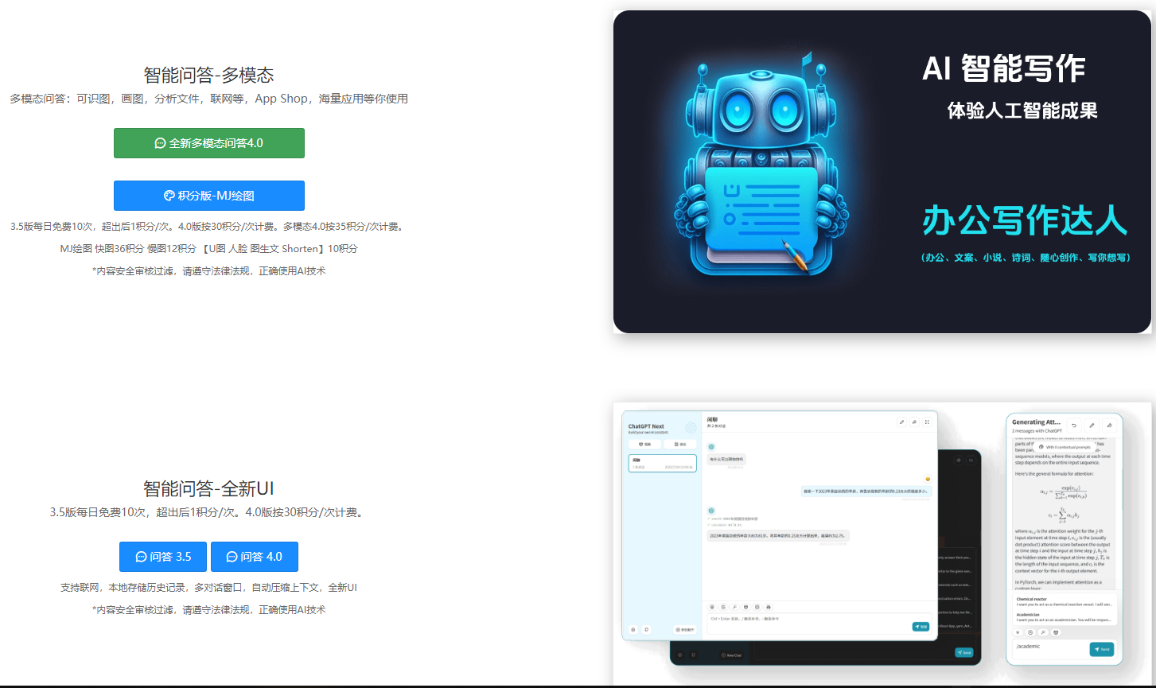Screen dimensions: 1156x688
Task: Open 全新多模态问答4.0
Action: coord(209,143)
